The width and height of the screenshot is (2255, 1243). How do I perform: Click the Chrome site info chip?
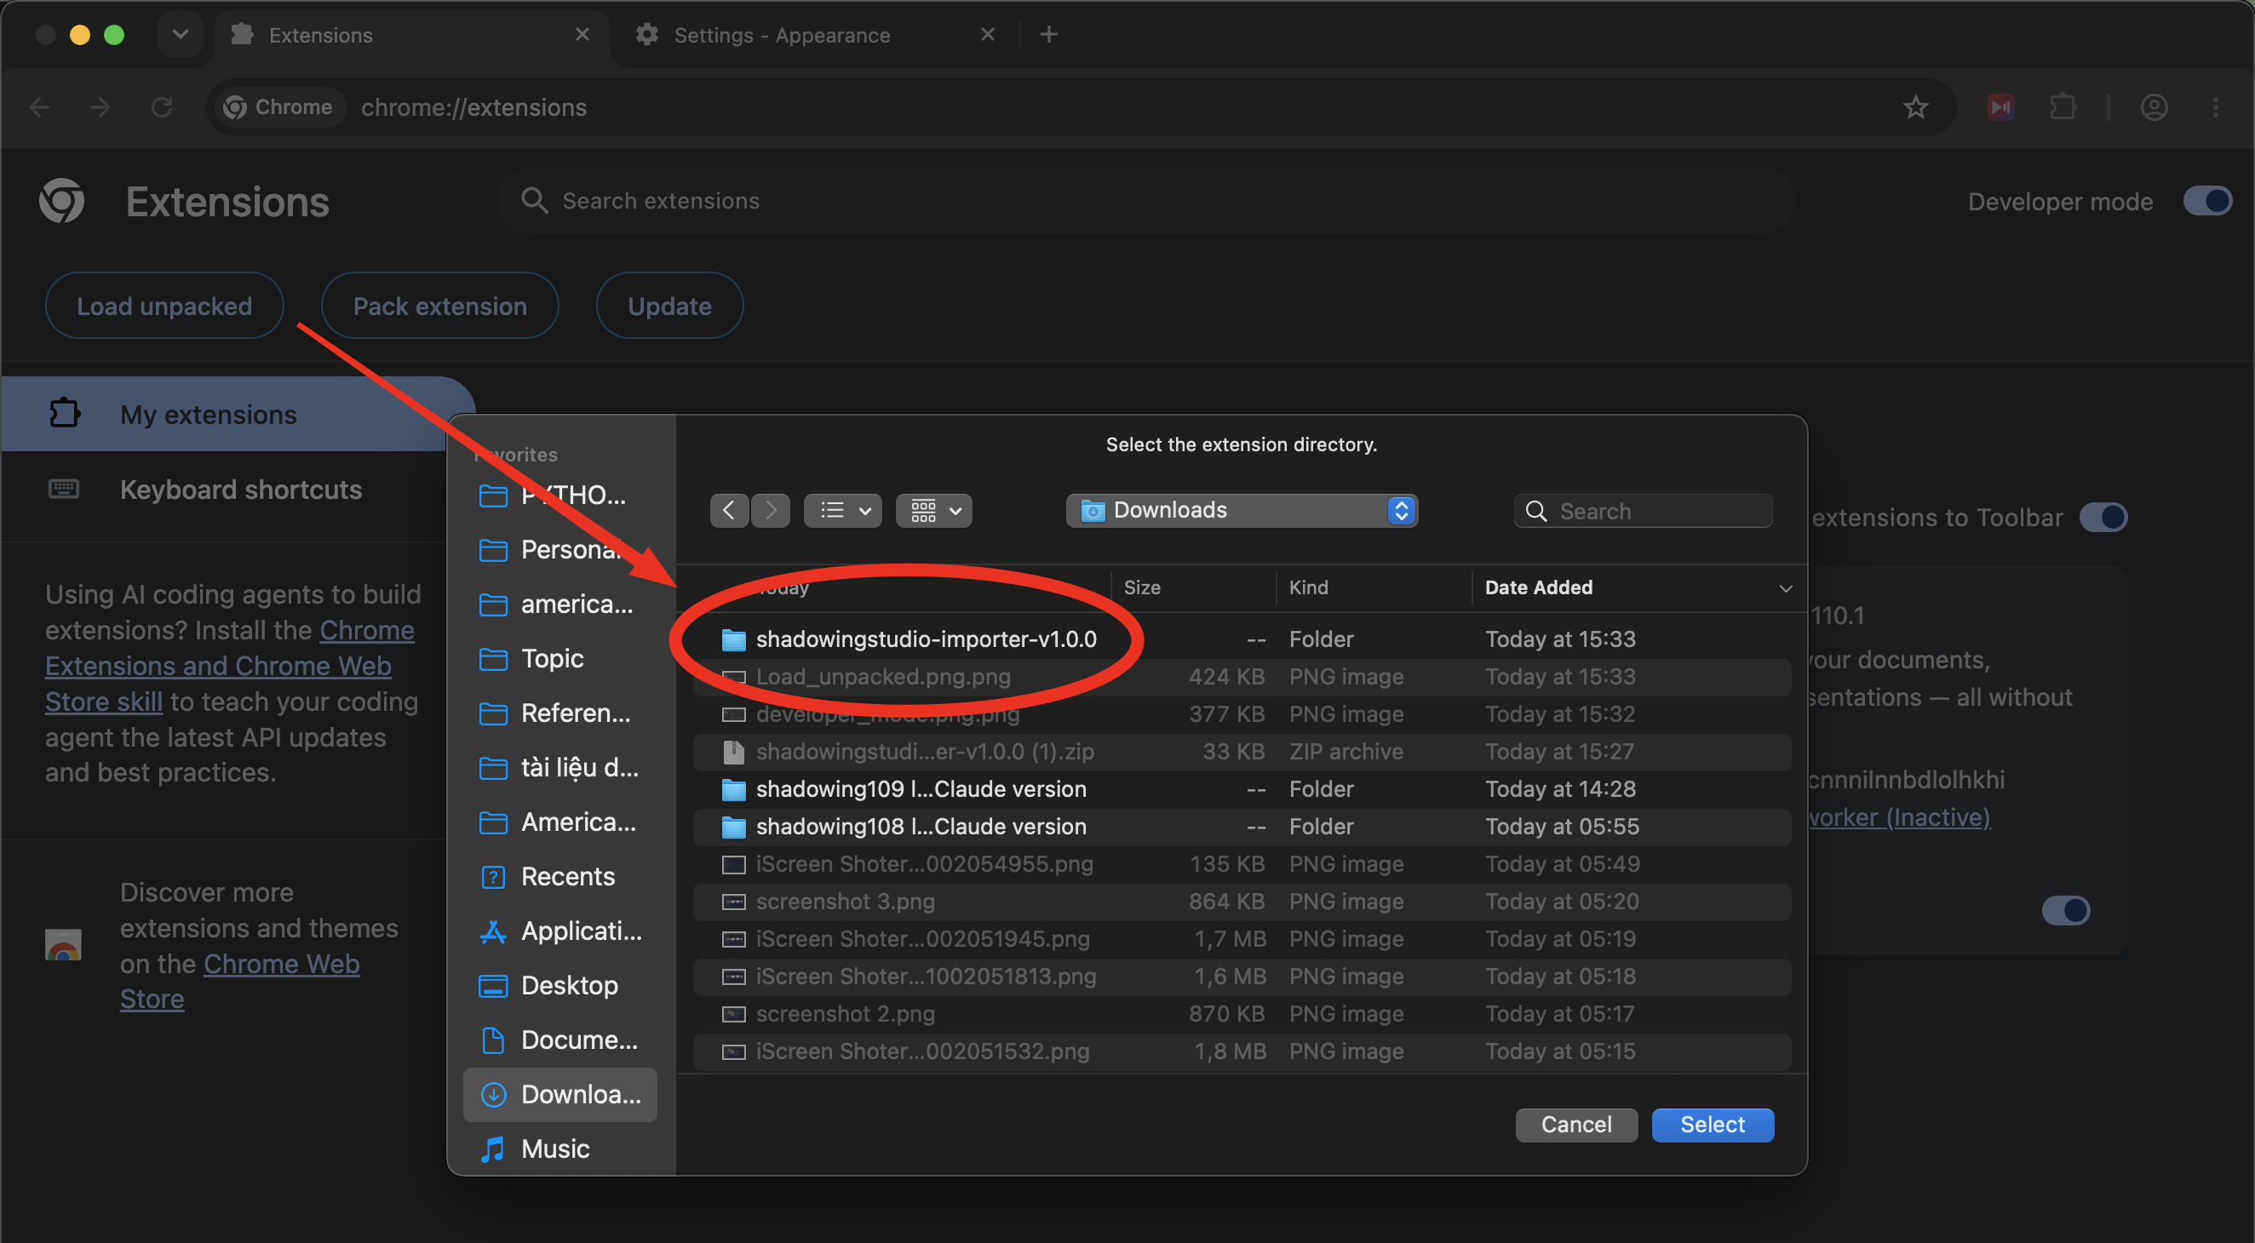click(x=278, y=106)
